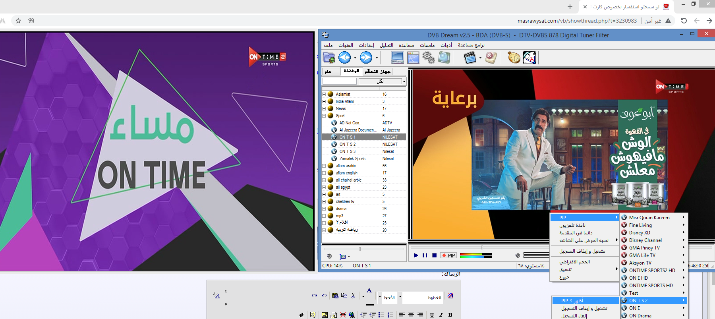
Task: Stop playback with the square stop button
Action: pos(434,255)
